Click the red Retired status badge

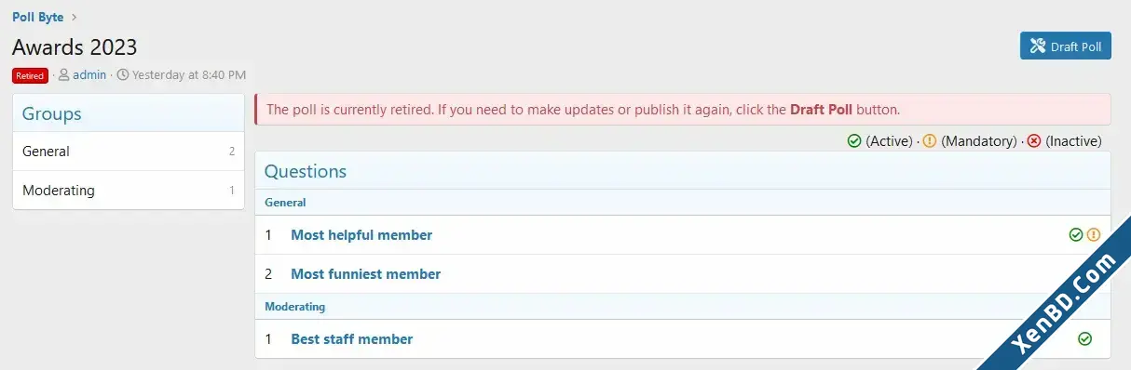pos(30,75)
